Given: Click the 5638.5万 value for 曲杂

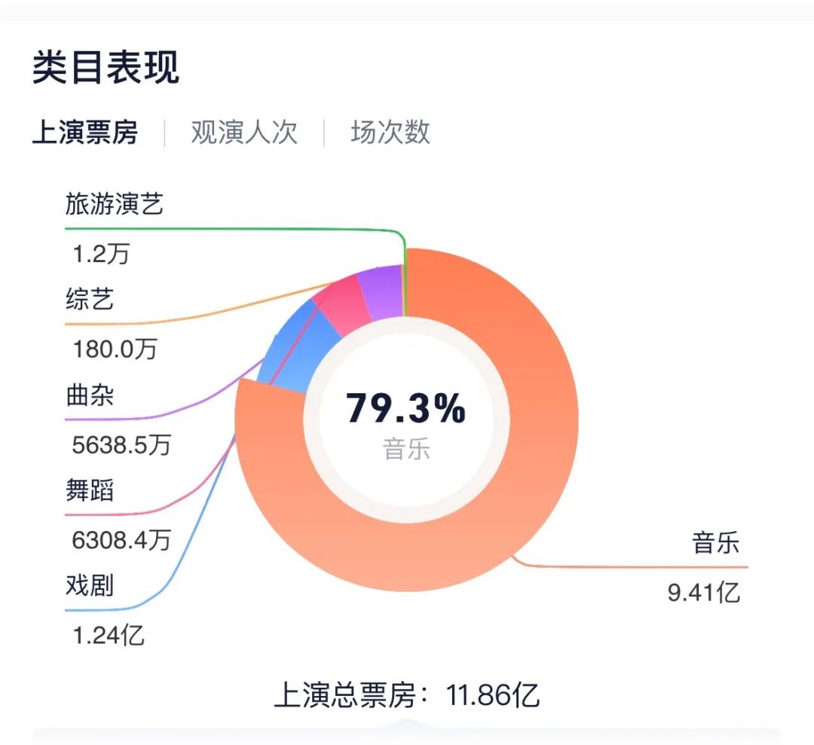Looking at the screenshot, I should click(122, 444).
